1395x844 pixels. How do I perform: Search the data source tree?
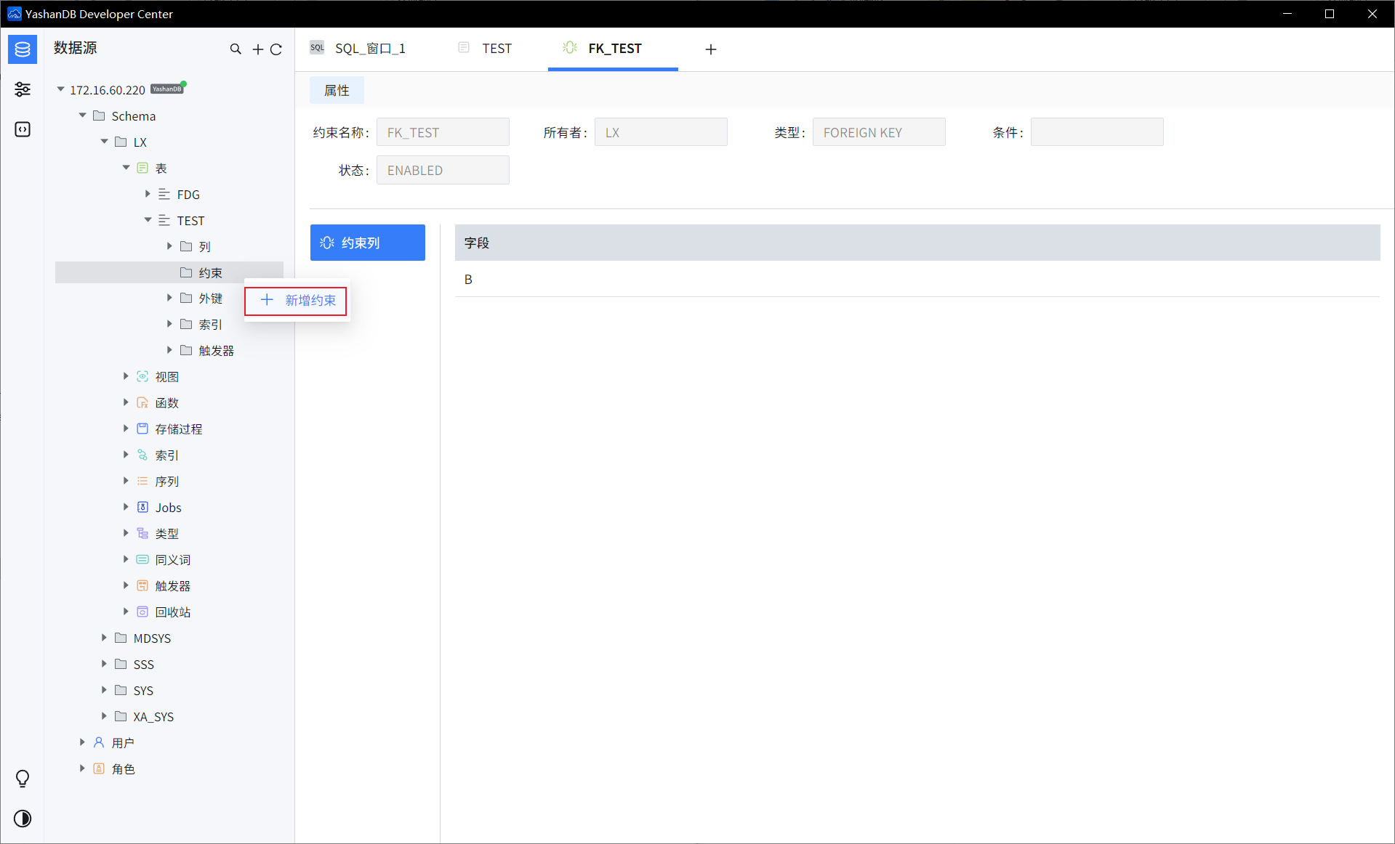click(x=236, y=49)
